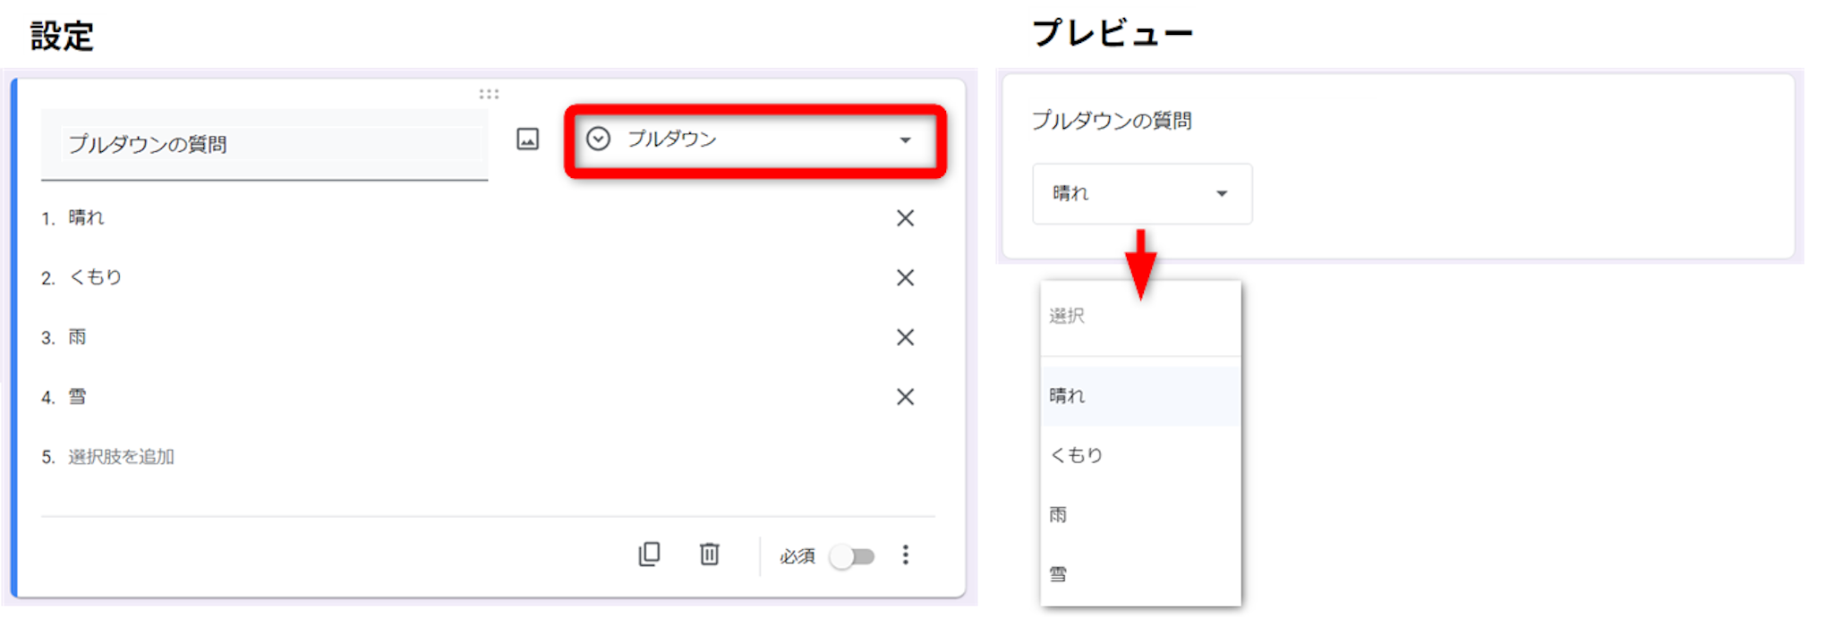Delete the 雪 option using X icon
The image size is (1833, 617).
pos(905,397)
